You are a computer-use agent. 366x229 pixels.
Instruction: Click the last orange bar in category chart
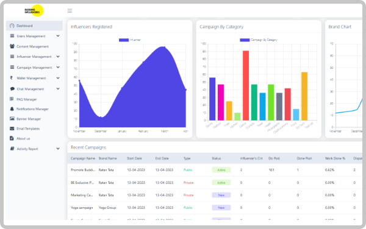304,96
